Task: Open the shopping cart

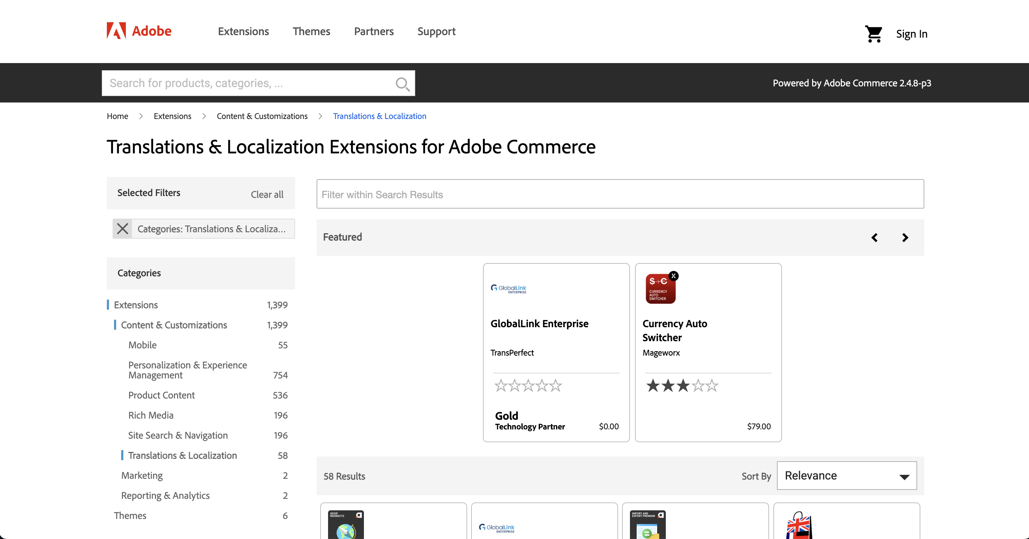Action: (x=873, y=34)
